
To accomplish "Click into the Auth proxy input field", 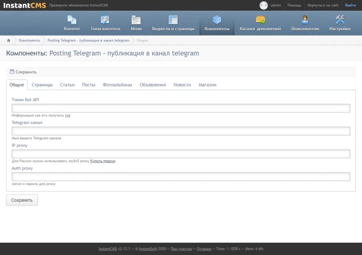I will coord(181,177).
